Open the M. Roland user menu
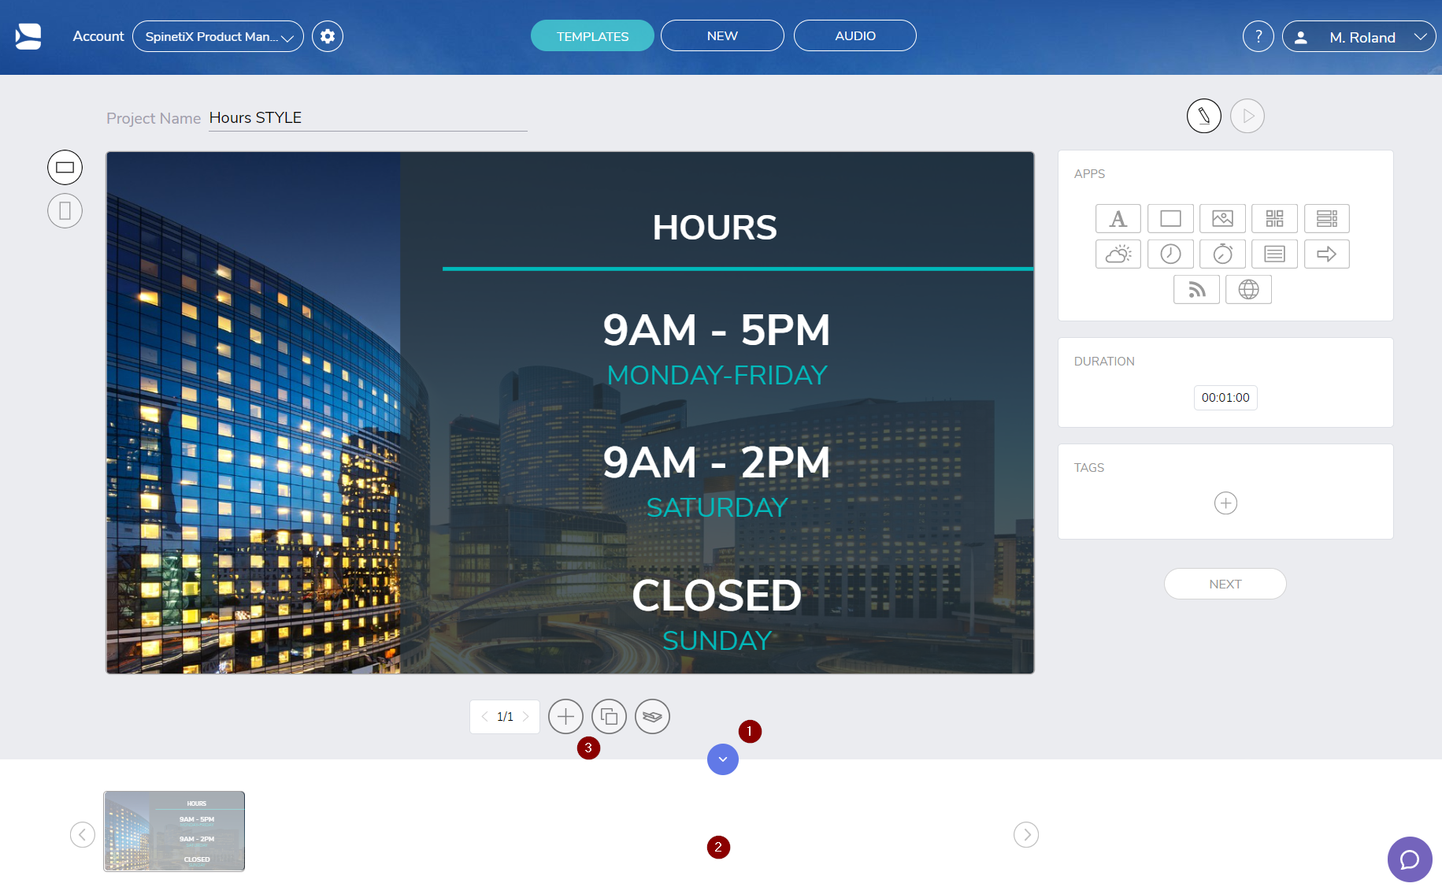Screen dimensions: 1442x887 click(1359, 36)
